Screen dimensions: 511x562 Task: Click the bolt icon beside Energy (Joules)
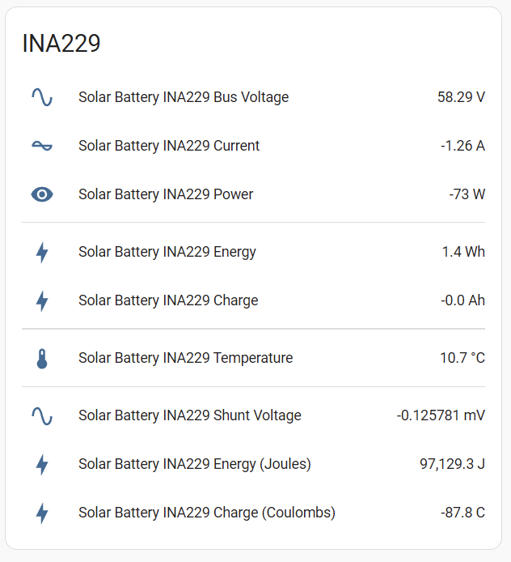tap(42, 464)
